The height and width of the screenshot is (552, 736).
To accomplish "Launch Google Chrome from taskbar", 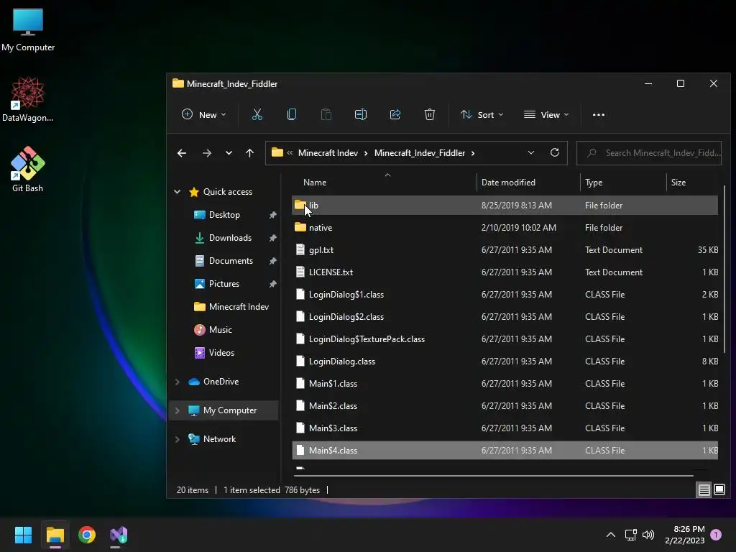I will tap(87, 535).
